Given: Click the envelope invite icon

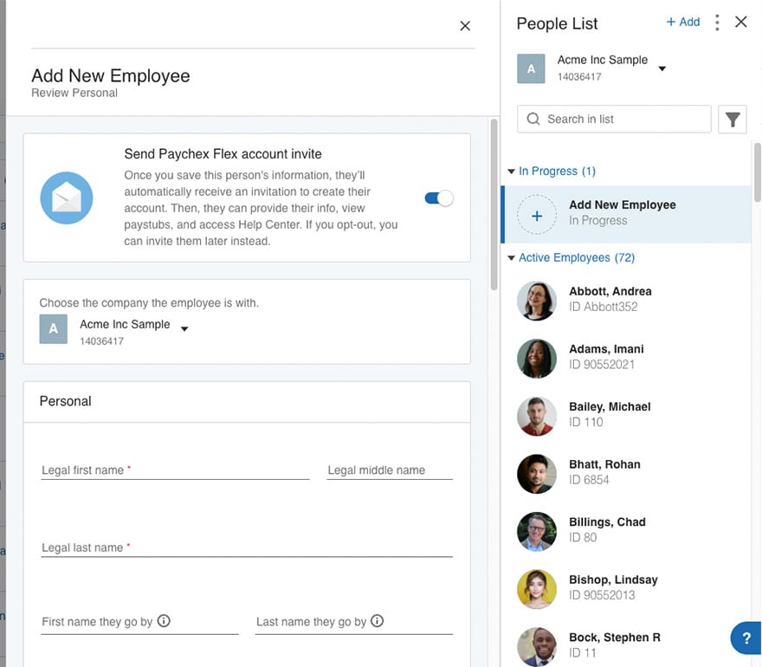Looking at the screenshot, I should point(67,198).
